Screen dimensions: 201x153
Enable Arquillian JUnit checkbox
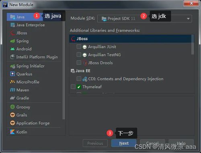tap(79, 46)
